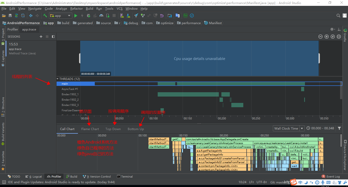Open the TODO tool window
Viewport: 348px width, 187px height.
[14, 177]
